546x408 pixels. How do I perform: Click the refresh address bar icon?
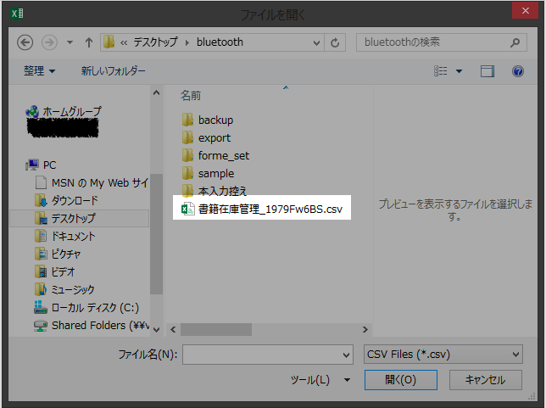pos(337,42)
